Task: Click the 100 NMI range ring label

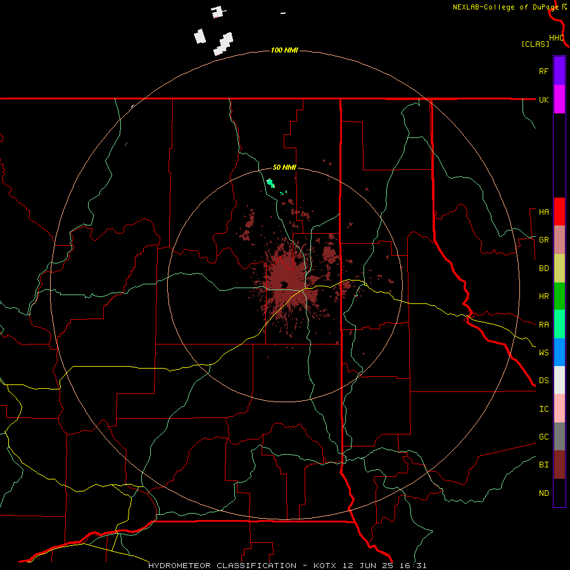Action: click(284, 50)
